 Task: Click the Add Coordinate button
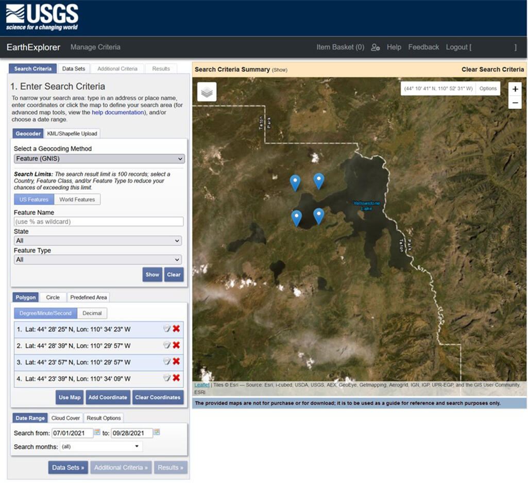108,397
